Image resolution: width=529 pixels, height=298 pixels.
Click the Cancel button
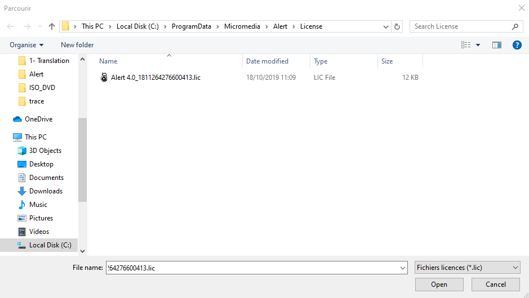(x=495, y=285)
